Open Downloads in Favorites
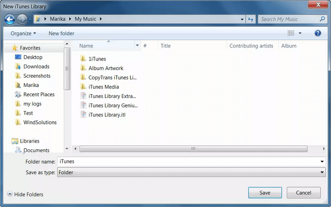This screenshot has height=207, width=331. 36,67
